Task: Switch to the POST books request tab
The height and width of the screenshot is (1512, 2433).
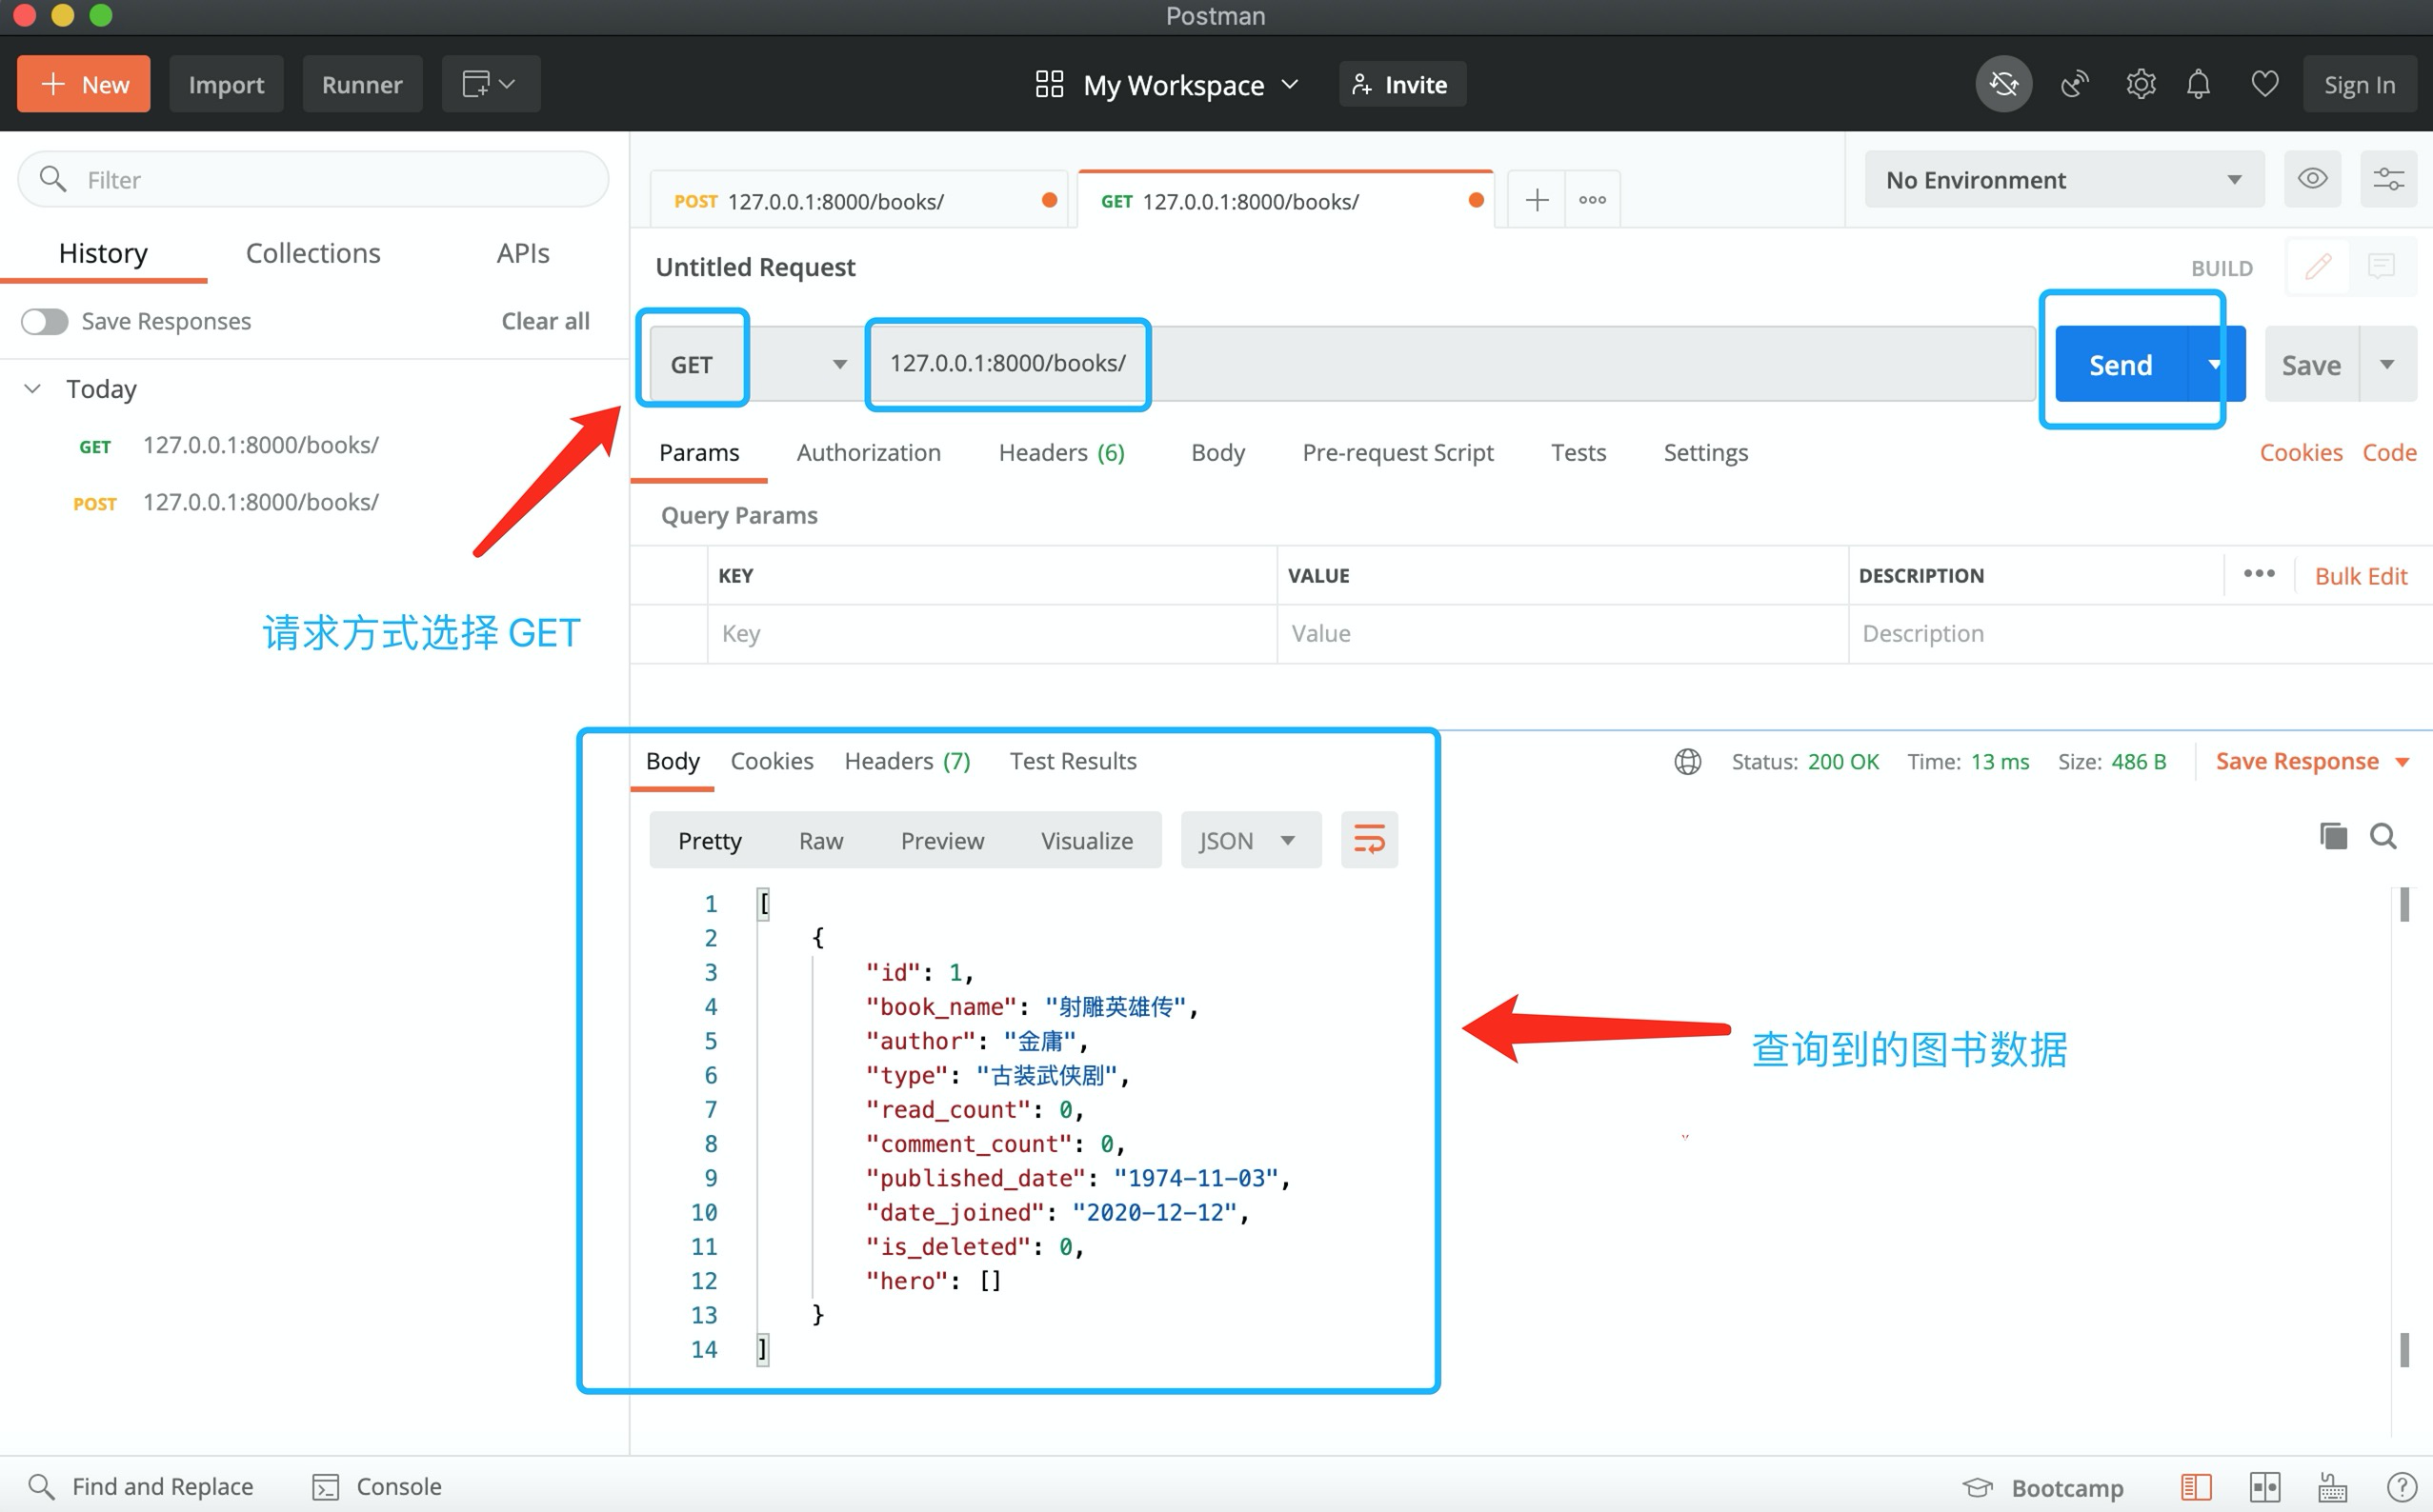Action: (858, 201)
